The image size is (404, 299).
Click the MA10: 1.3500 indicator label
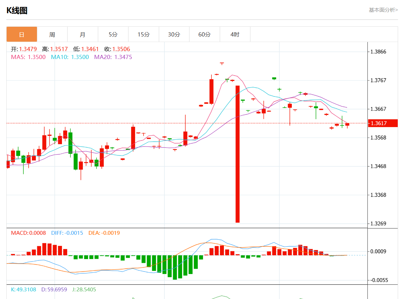click(70, 57)
